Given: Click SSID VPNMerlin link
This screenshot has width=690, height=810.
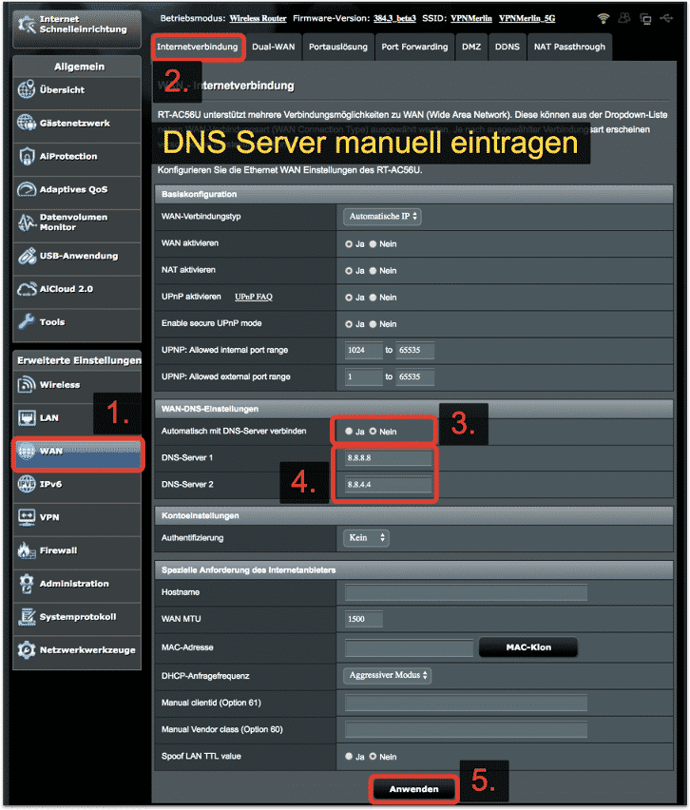Looking at the screenshot, I should [x=471, y=18].
